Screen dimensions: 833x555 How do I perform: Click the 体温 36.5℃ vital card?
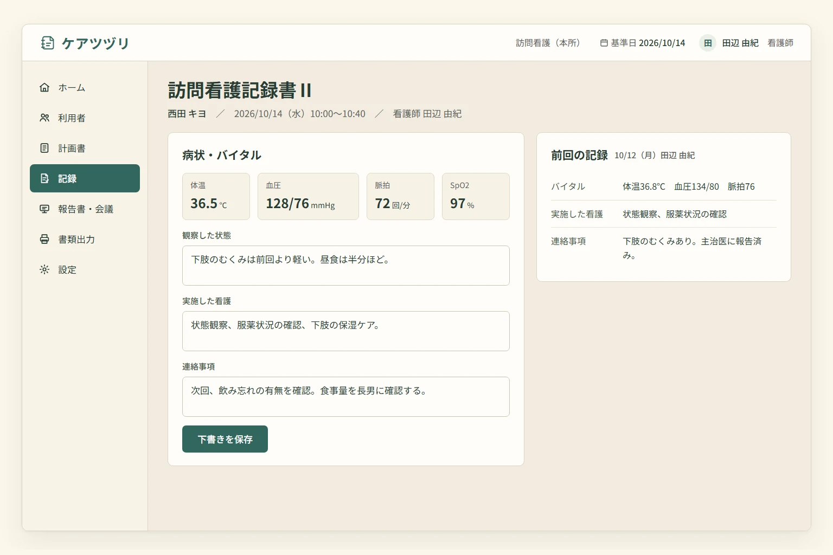pos(216,196)
